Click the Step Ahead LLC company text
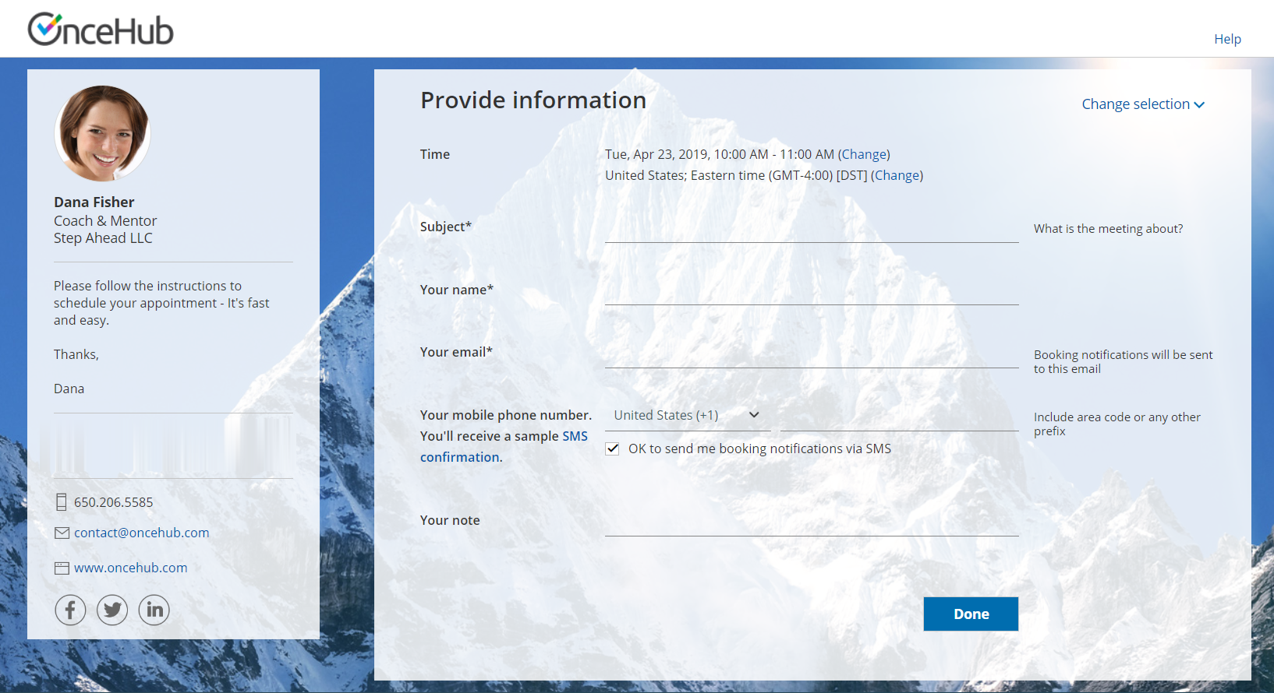Image resolution: width=1274 pixels, height=693 pixels. point(103,238)
